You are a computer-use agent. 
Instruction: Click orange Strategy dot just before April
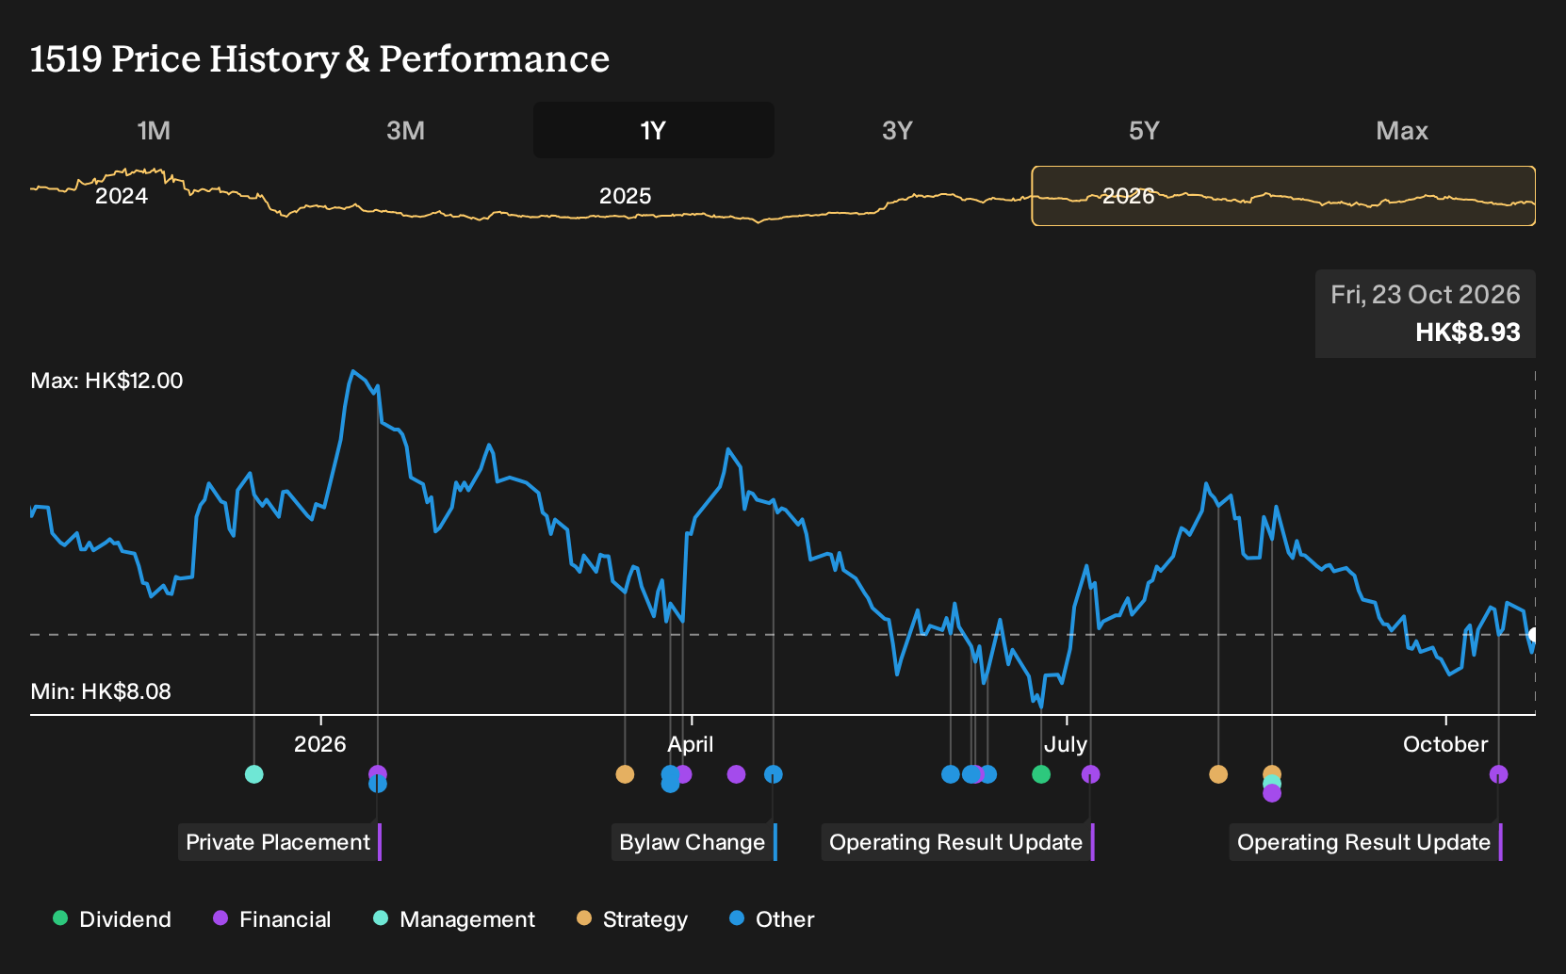pyautogui.click(x=625, y=774)
